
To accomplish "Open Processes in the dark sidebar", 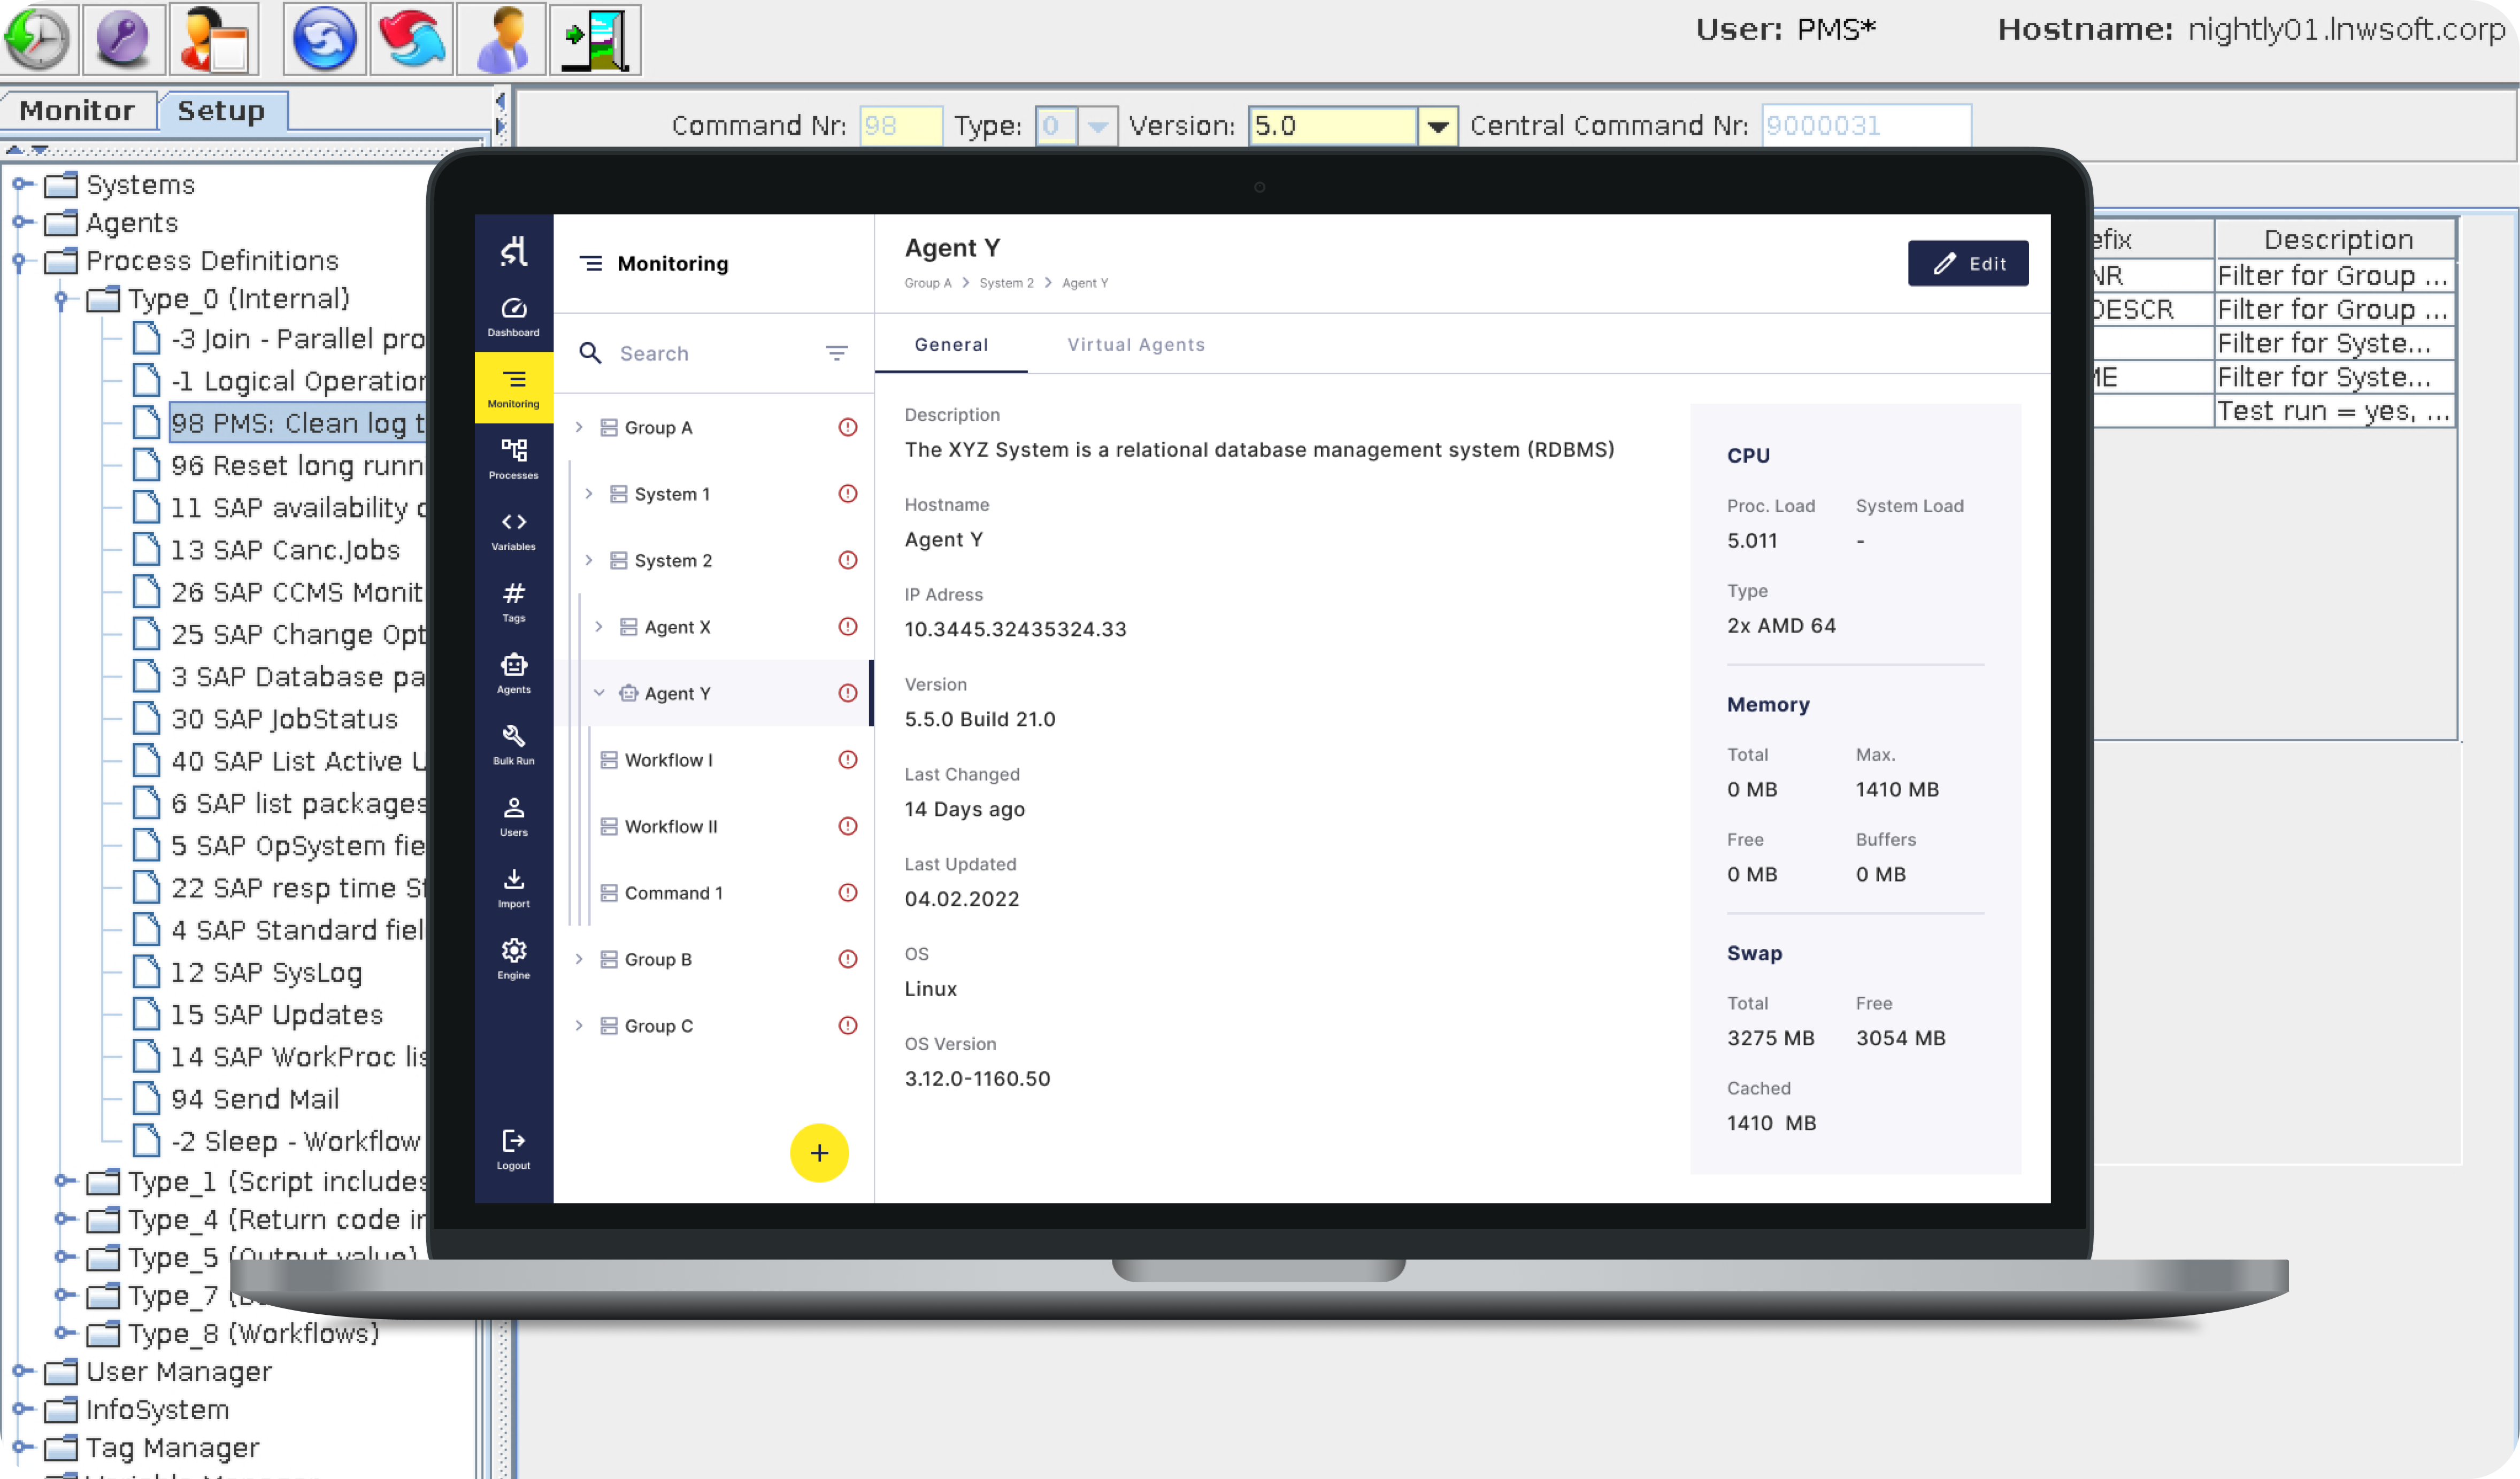I will (513, 459).
